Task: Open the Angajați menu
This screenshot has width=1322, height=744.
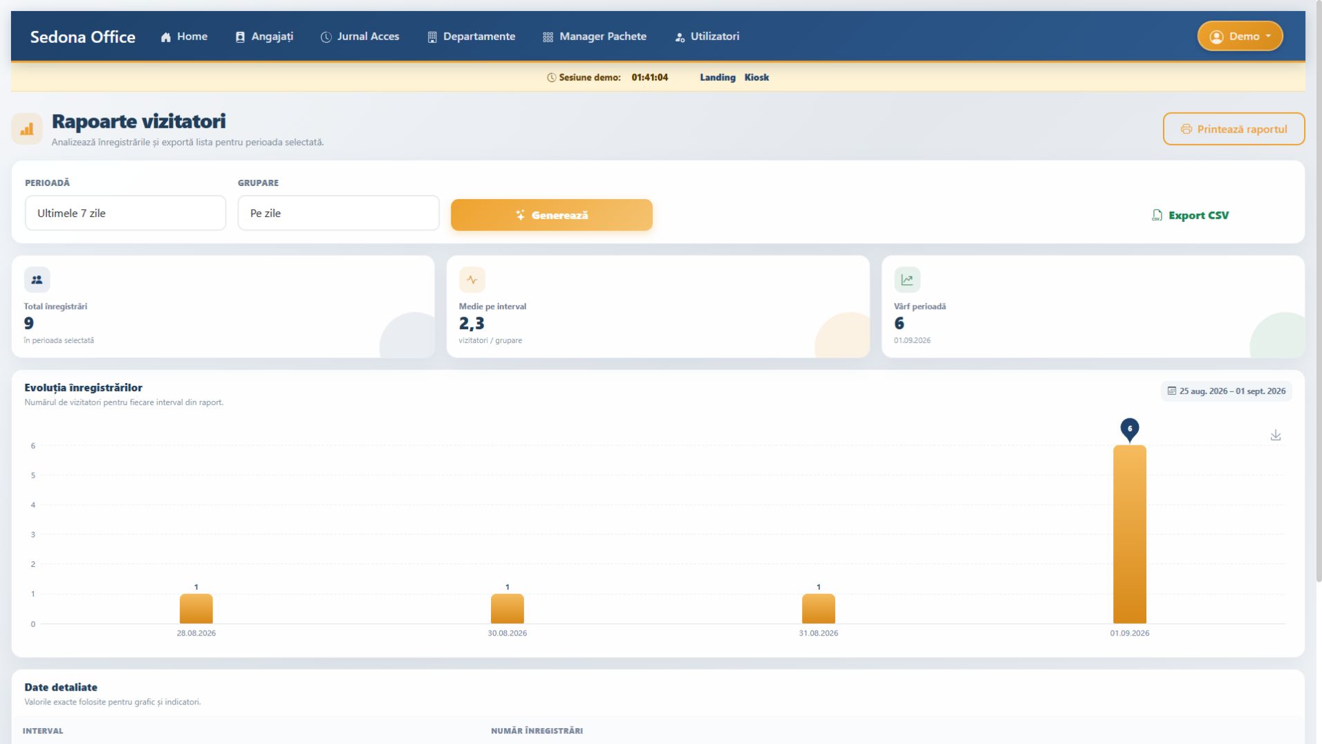Action: coord(264,37)
